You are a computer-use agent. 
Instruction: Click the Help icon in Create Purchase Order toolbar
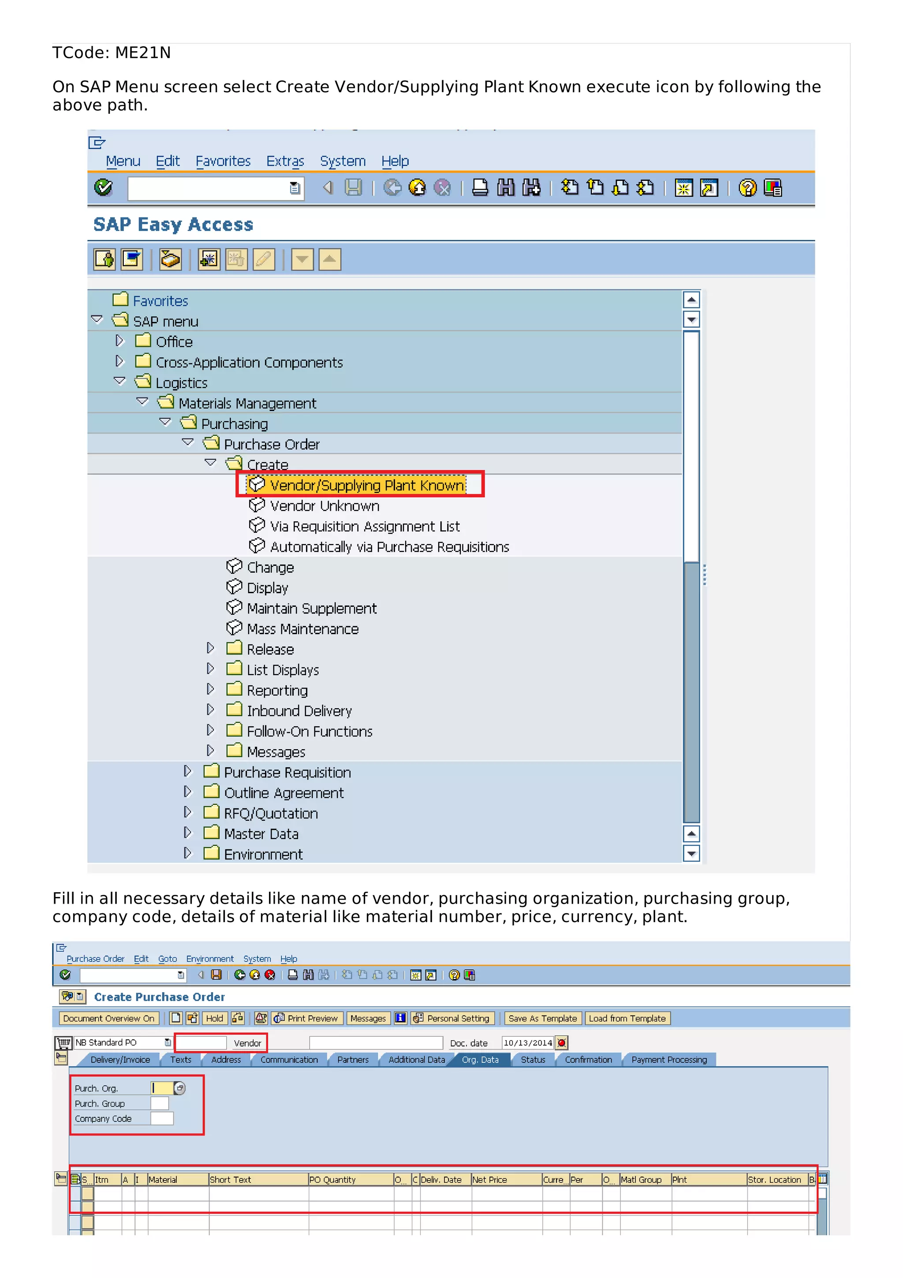pyautogui.click(x=454, y=975)
